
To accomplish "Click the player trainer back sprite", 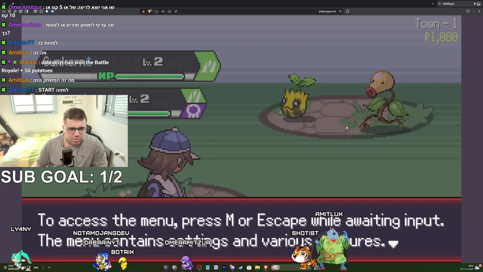I will 169,162.
